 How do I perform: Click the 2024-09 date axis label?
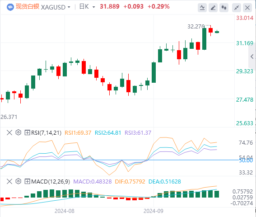point(154,211)
